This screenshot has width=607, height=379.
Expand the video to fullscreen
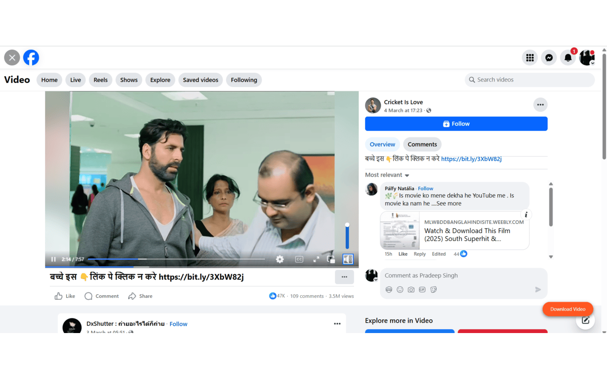316,259
